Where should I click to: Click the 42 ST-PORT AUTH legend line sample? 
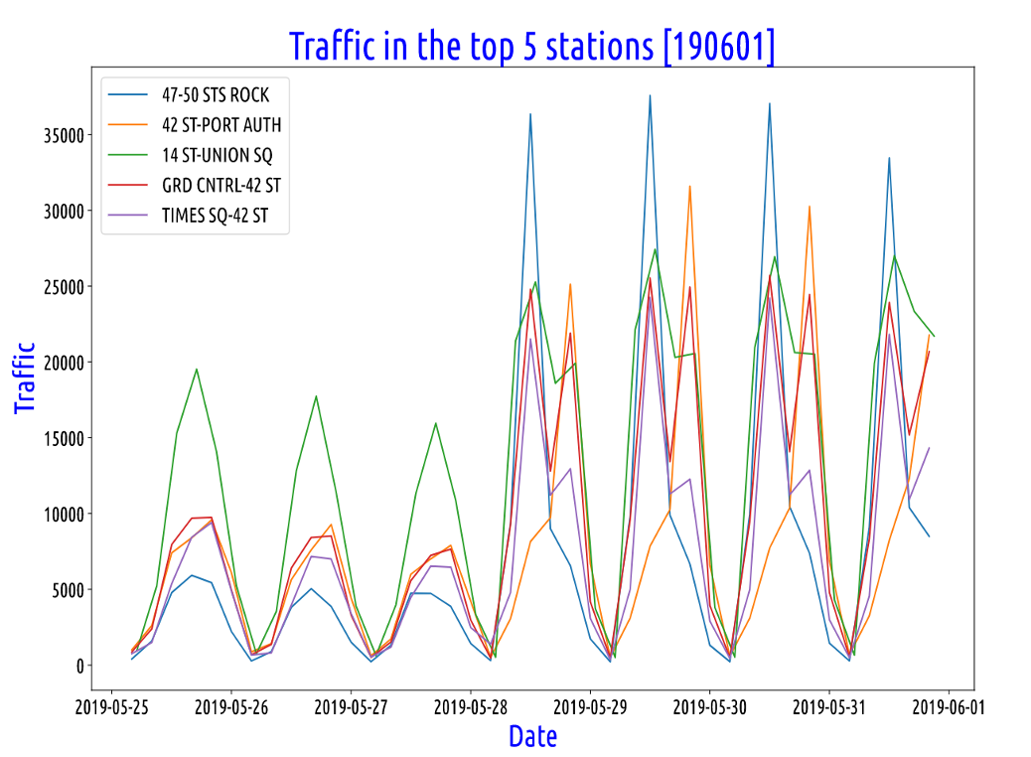129,125
